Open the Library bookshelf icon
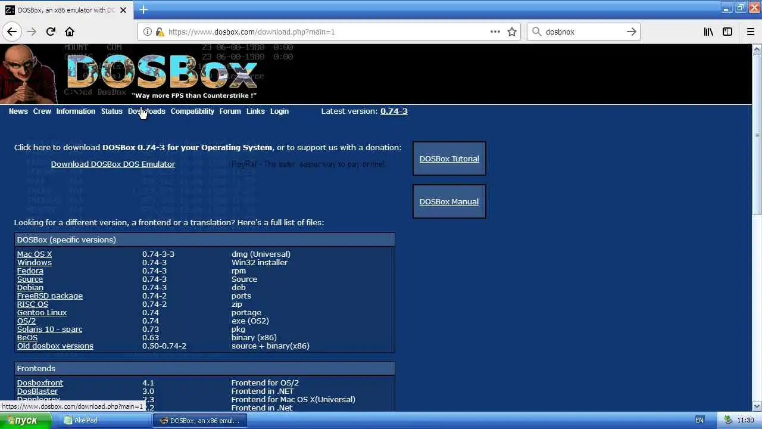762x429 pixels. (708, 32)
